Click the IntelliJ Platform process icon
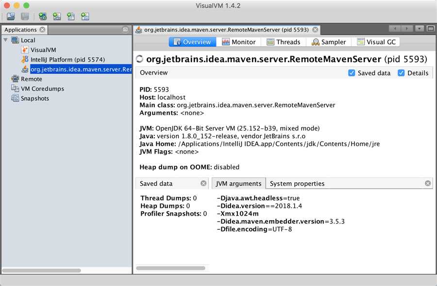437x286 pixels. pos(25,60)
